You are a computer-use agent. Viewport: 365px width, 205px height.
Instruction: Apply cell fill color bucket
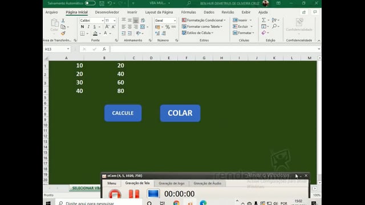pos(95,34)
